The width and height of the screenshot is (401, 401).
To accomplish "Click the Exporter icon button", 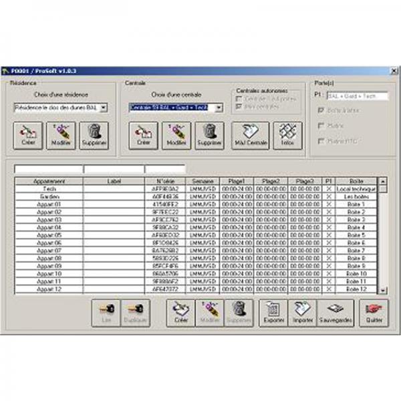I will 272,312.
